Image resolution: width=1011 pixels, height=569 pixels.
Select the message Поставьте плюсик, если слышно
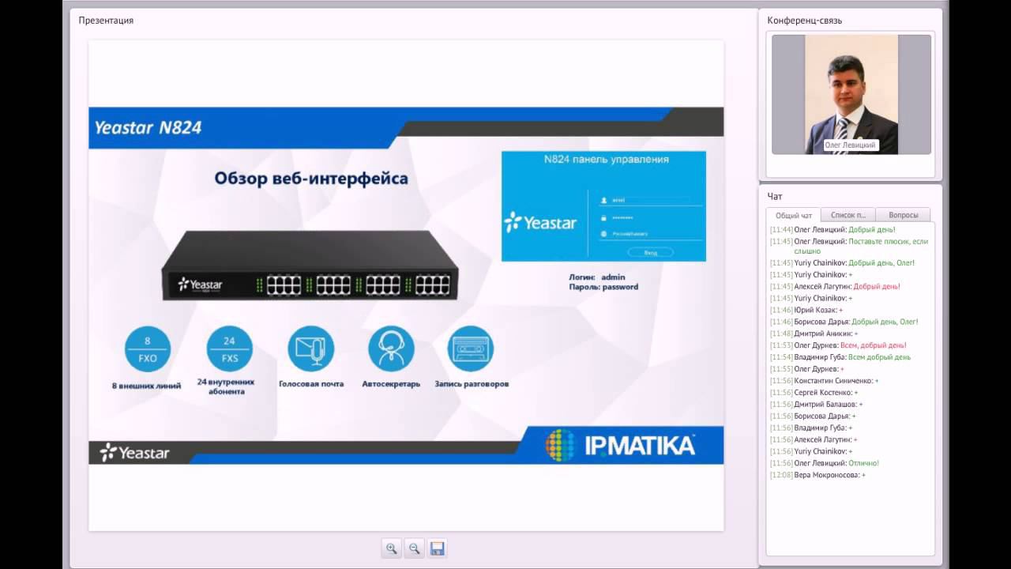(x=849, y=247)
